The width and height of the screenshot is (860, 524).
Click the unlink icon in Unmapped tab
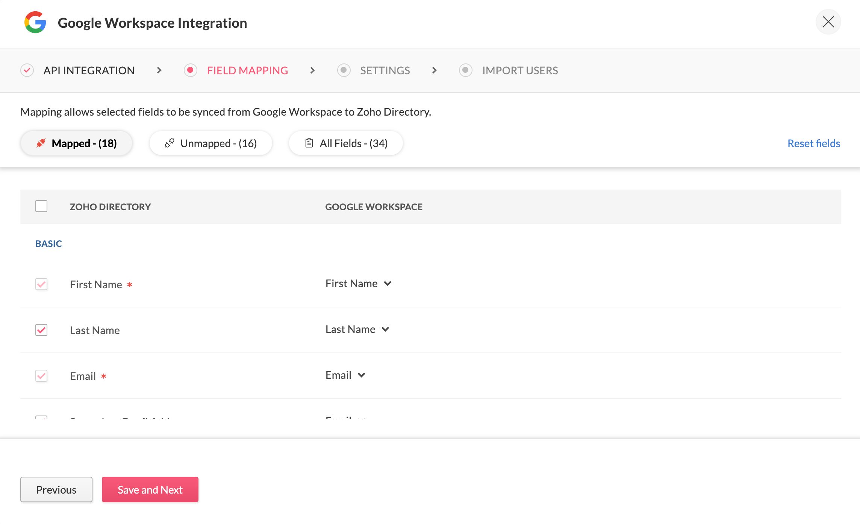pos(170,143)
